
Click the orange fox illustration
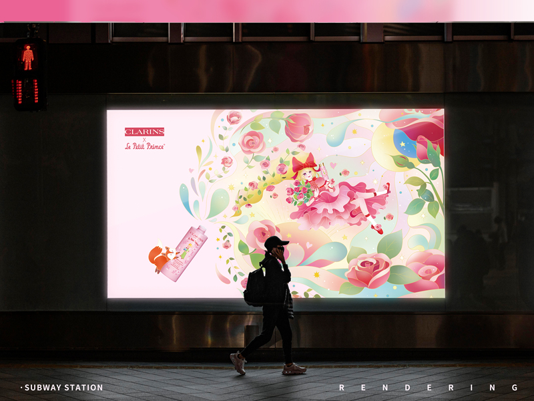[x=162, y=256]
